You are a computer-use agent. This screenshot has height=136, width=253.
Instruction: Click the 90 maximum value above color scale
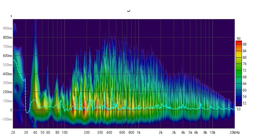click(238, 38)
